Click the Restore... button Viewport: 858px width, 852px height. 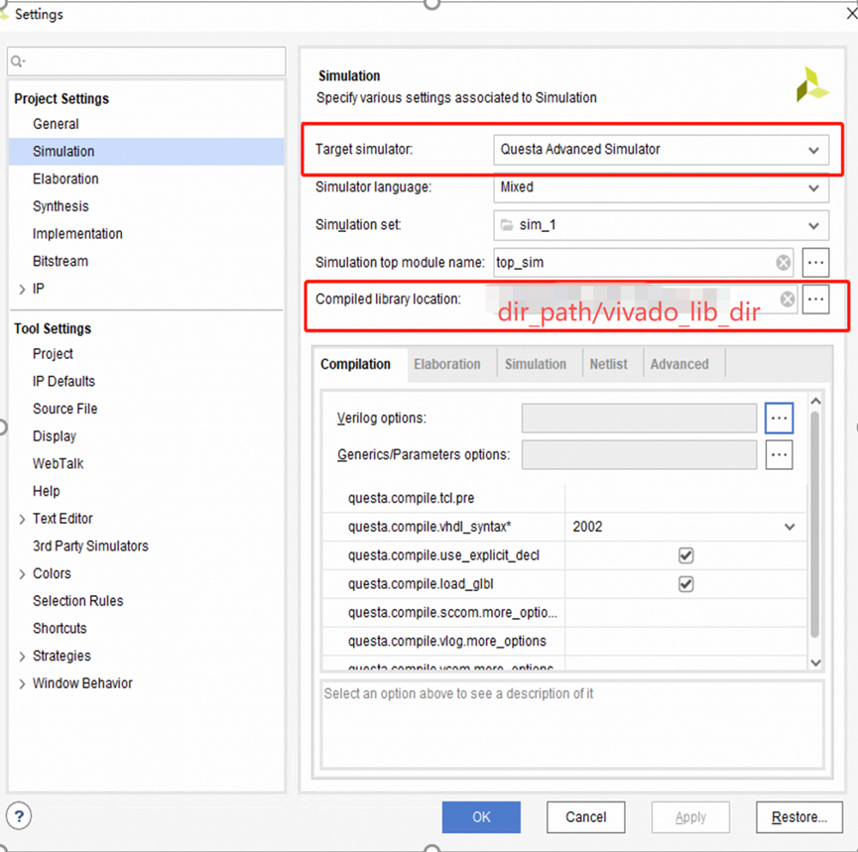798,817
